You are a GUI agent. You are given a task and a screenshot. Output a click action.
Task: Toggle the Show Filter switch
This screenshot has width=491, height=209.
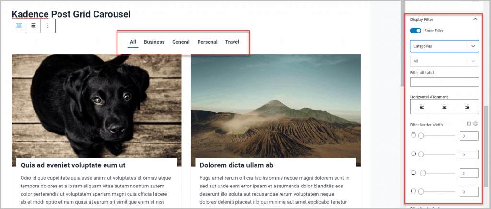(416, 31)
